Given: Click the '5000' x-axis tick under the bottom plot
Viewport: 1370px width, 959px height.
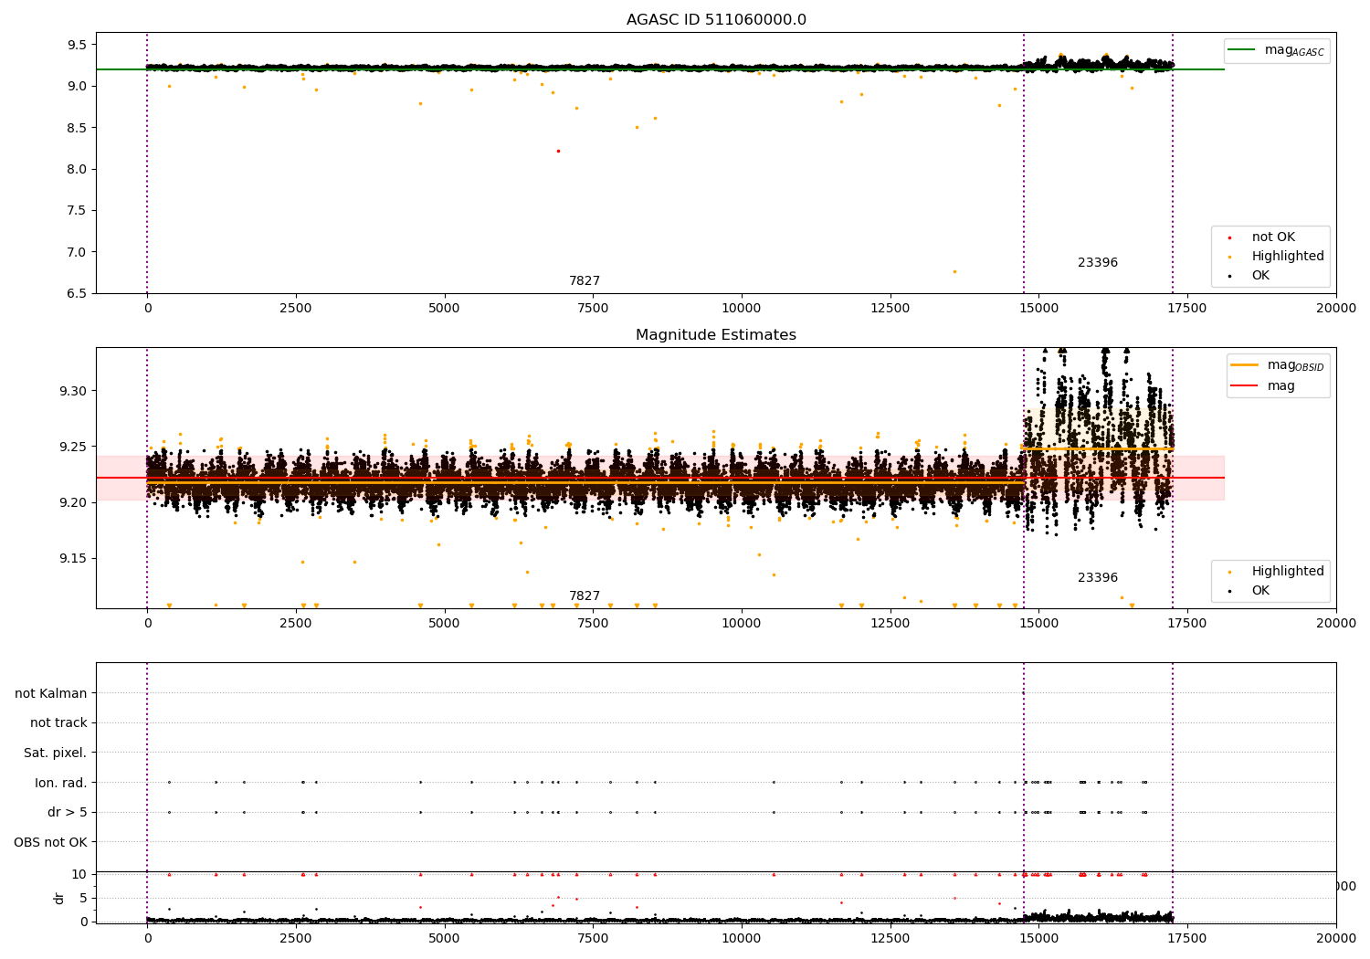Looking at the screenshot, I should coord(444,939).
